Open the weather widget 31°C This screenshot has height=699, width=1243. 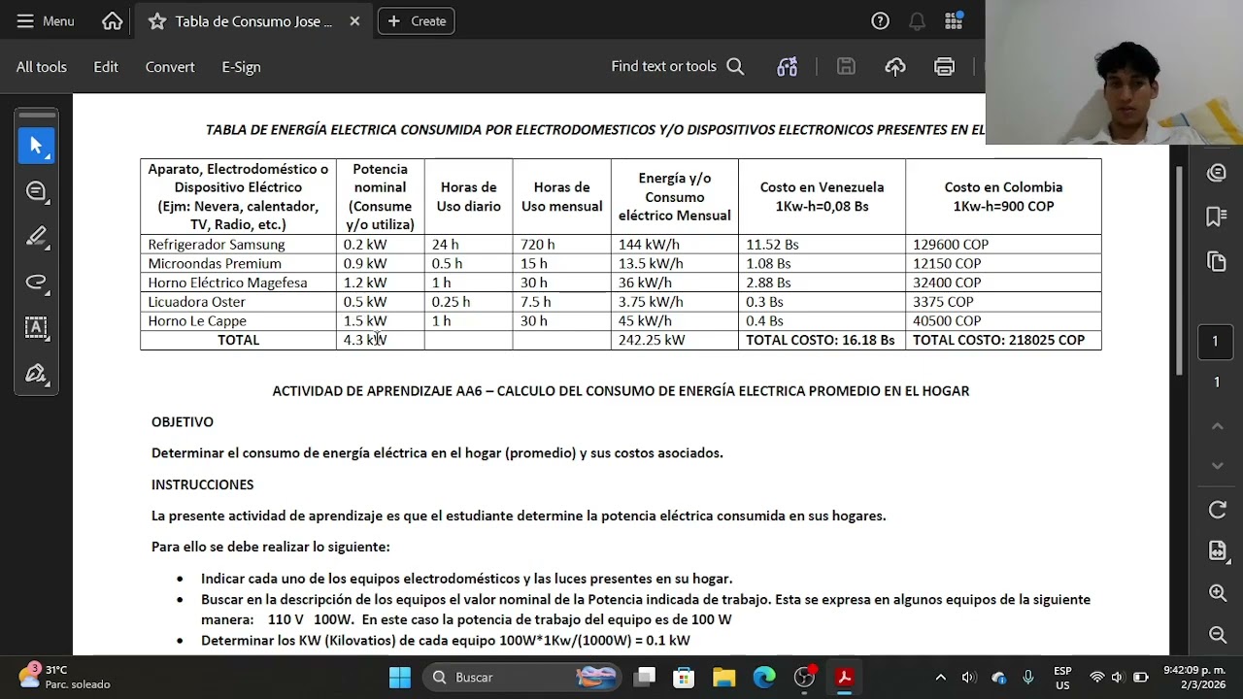click(x=63, y=677)
